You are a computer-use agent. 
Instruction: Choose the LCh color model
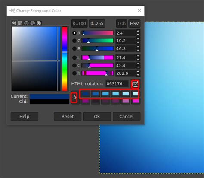coord(121,23)
